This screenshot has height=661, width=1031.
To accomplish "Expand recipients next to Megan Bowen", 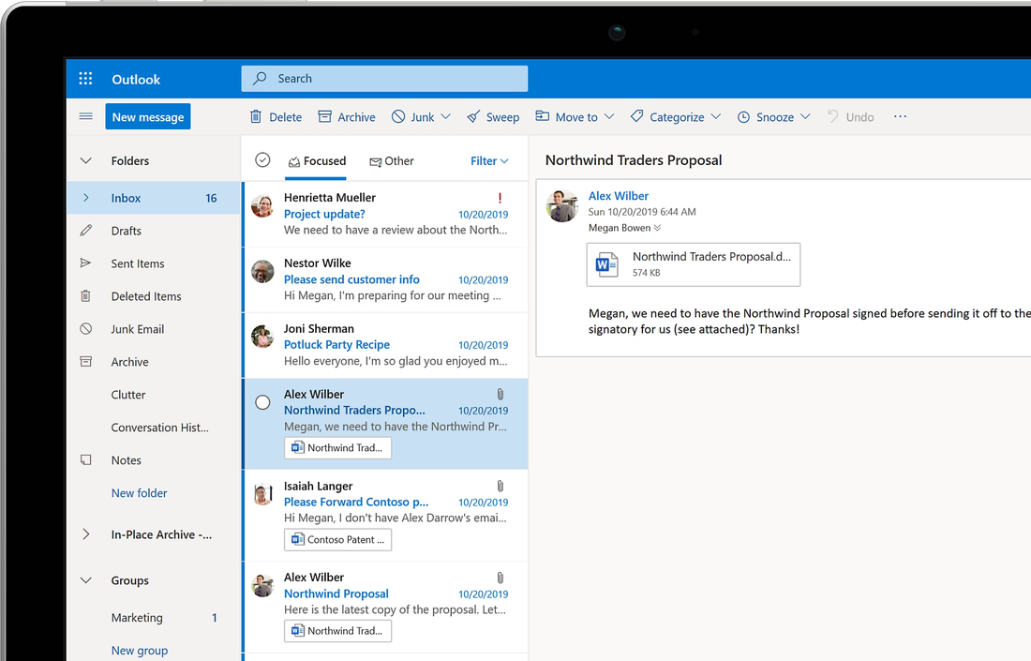I will click(658, 228).
